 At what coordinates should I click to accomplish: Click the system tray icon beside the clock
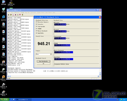click(121, 99)
